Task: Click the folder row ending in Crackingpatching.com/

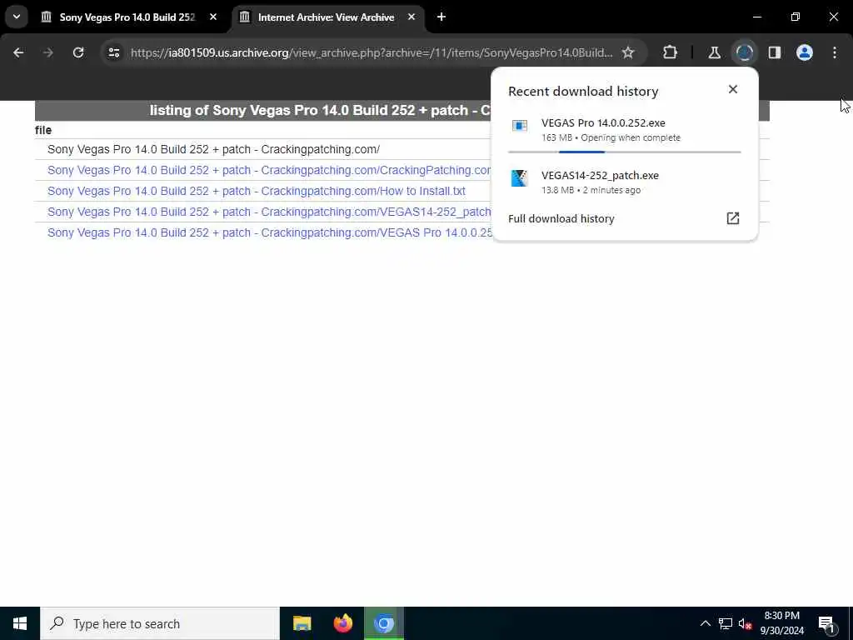Action: pyautogui.click(x=213, y=149)
